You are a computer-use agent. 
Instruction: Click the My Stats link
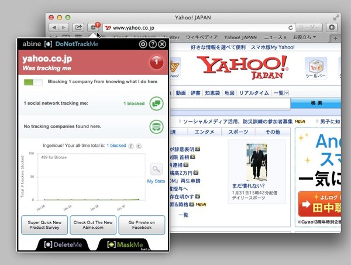[x=156, y=181]
